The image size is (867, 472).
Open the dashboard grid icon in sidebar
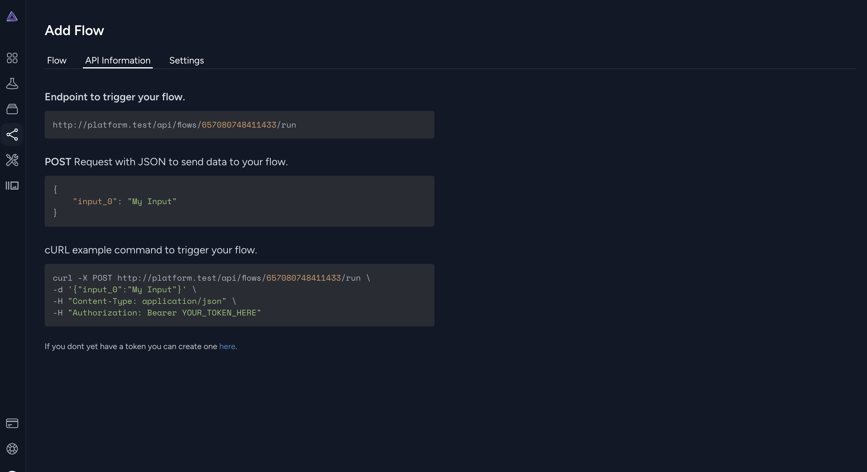(x=12, y=58)
